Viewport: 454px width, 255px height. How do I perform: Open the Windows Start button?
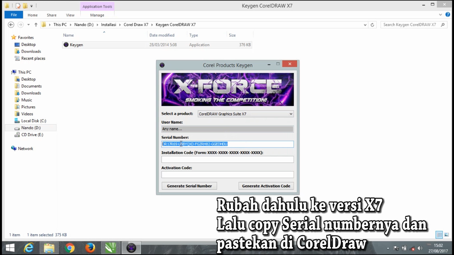pos(10,248)
